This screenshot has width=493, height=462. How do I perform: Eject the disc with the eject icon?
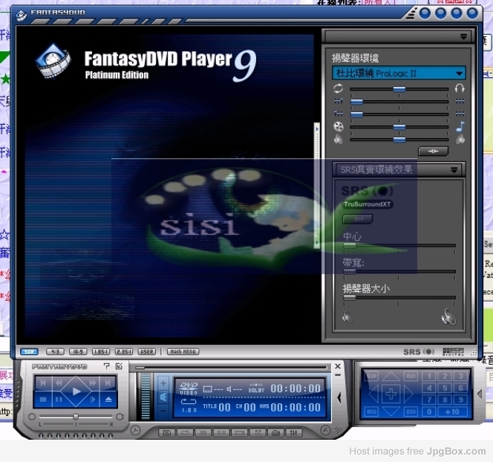(108, 400)
